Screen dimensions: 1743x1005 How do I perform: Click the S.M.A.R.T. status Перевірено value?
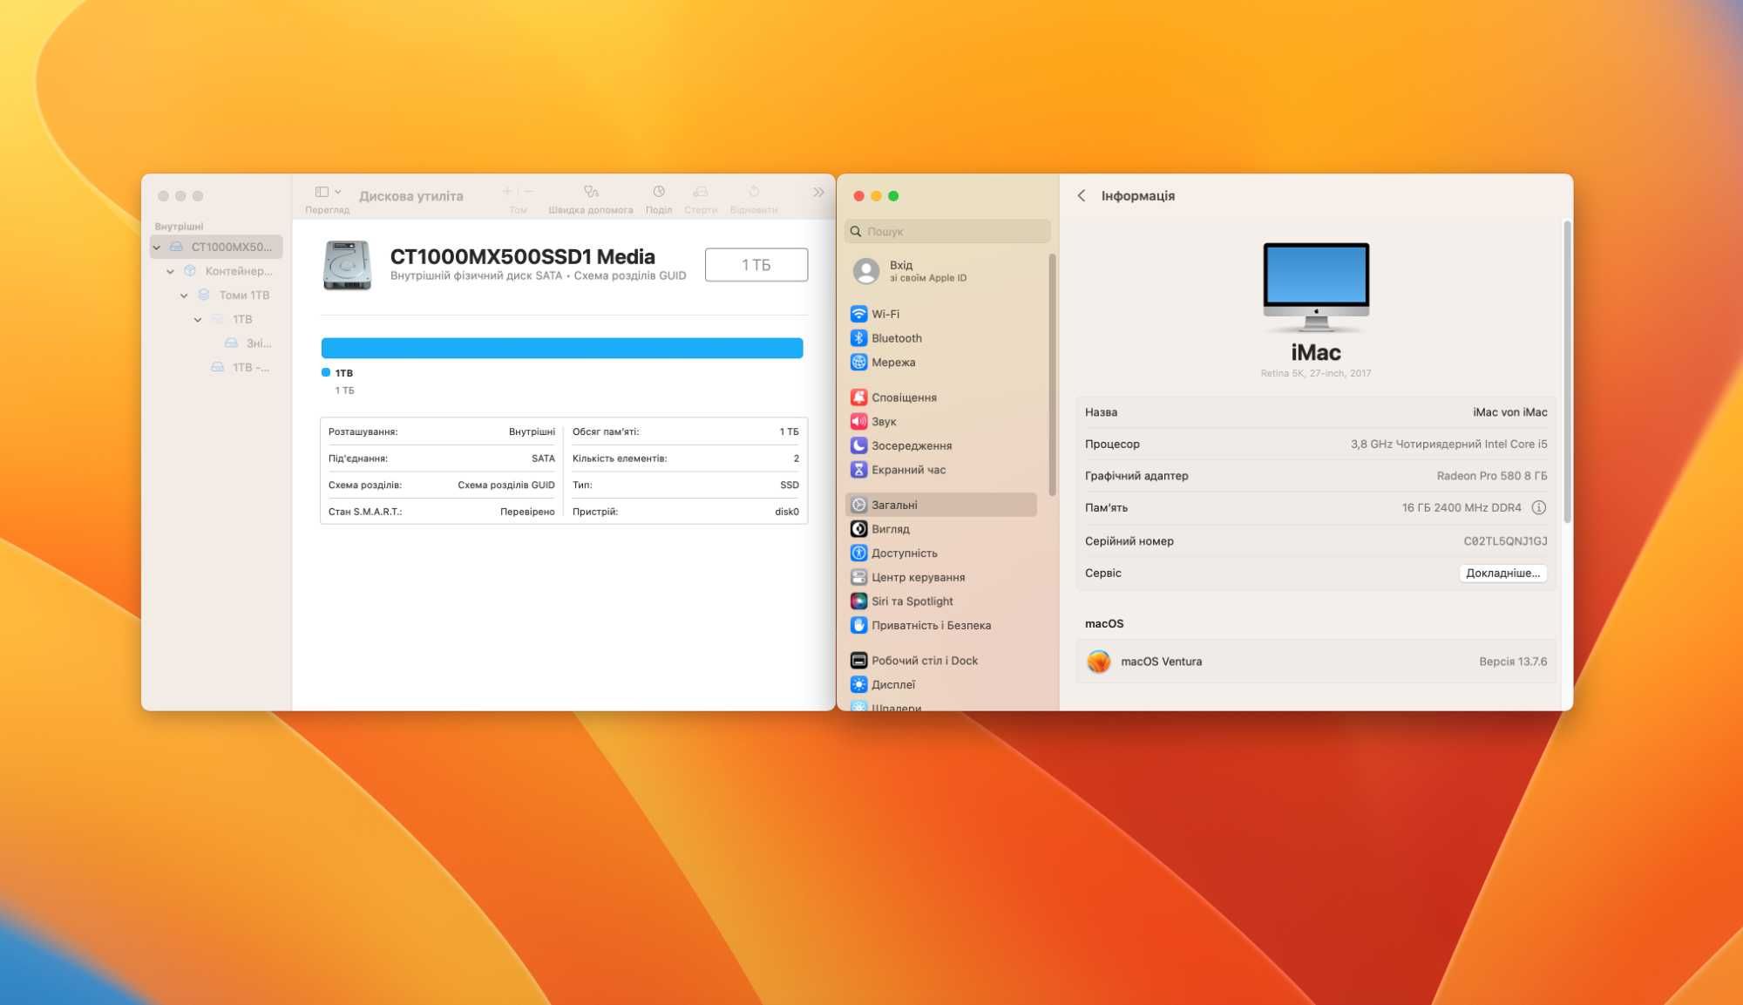[x=527, y=512]
